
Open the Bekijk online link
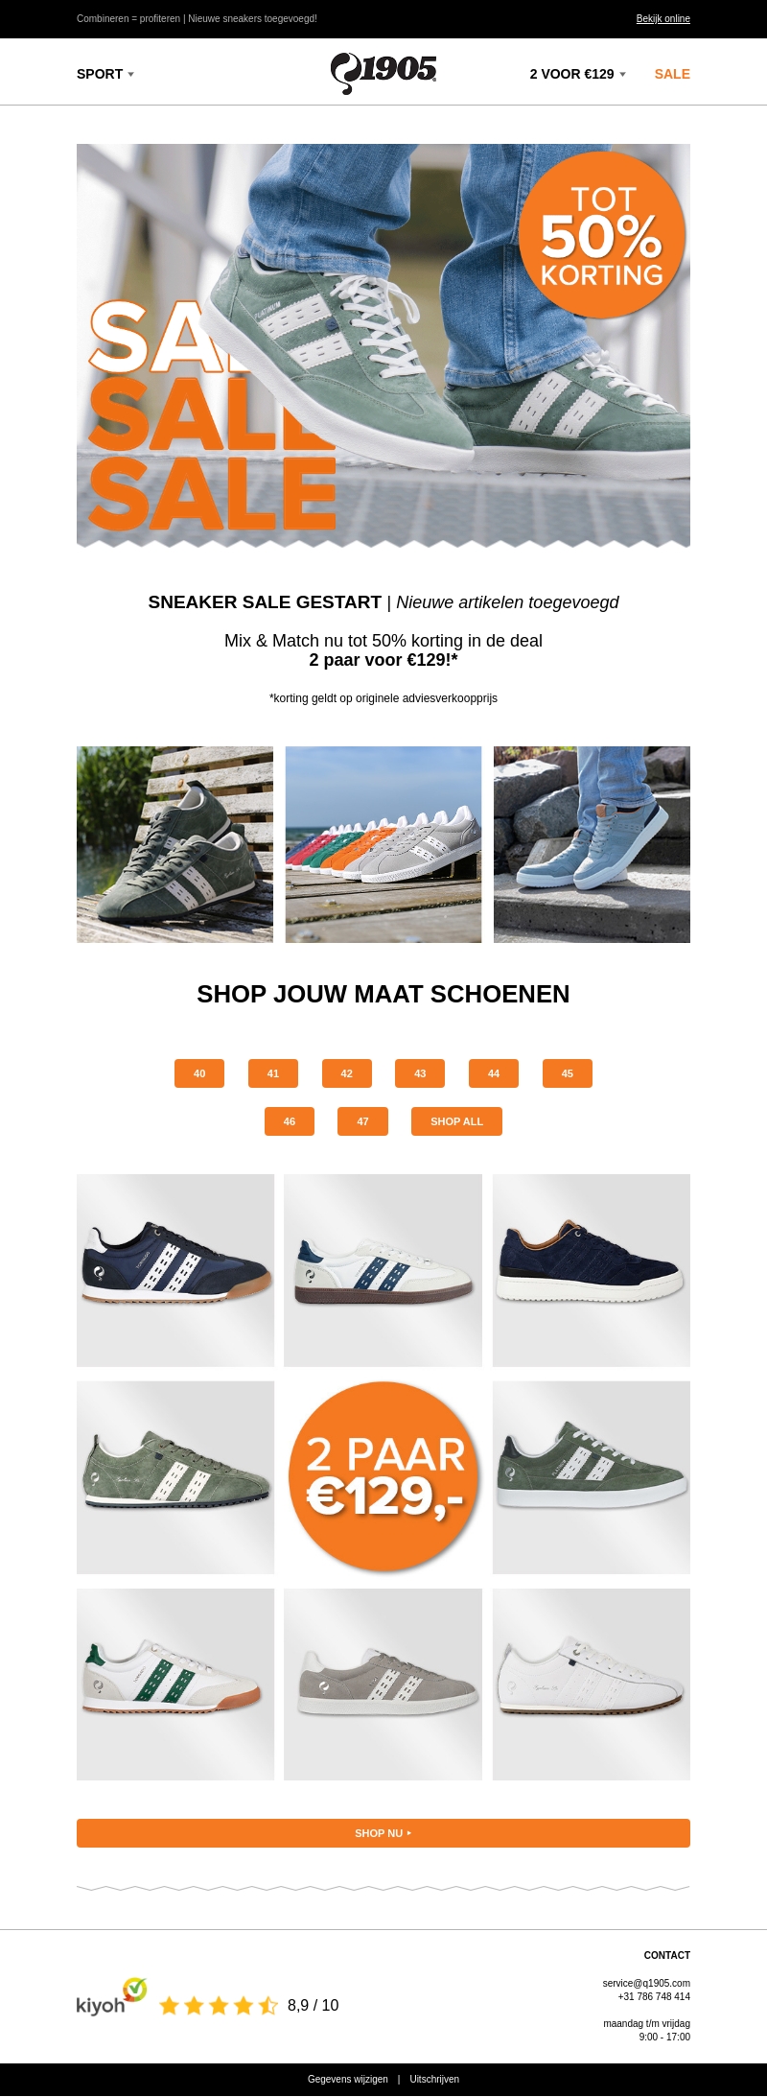pyautogui.click(x=663, y=18)
